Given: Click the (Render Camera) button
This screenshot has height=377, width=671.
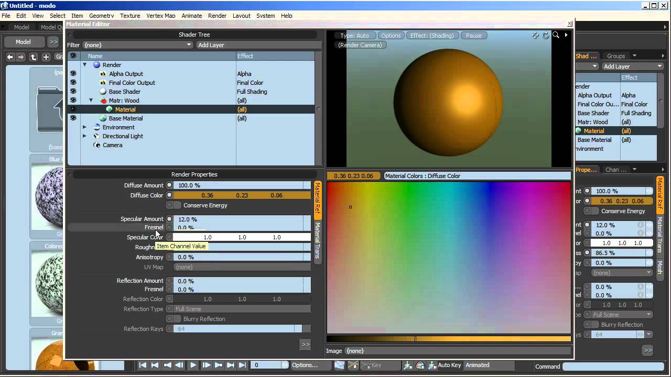Looking at the screenshot, I should [x=360, y=45].
